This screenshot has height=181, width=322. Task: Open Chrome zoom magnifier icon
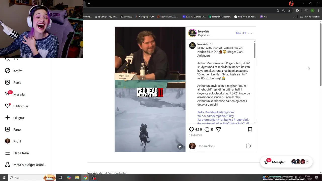[283, 11]
